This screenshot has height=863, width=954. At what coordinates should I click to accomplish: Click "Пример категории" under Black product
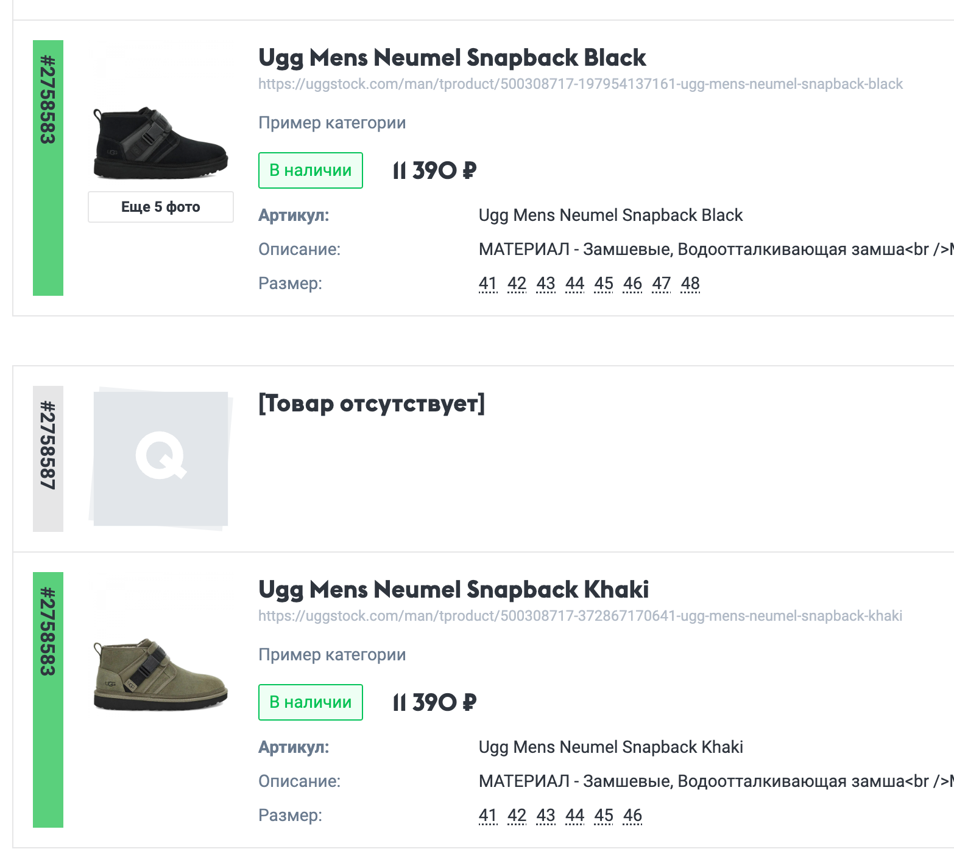(332, 123)
